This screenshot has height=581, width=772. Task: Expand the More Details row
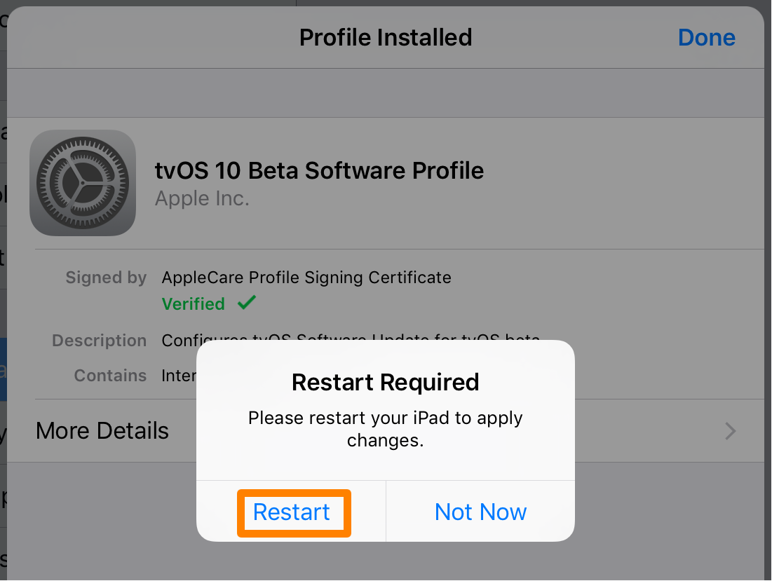click(102, 431)
